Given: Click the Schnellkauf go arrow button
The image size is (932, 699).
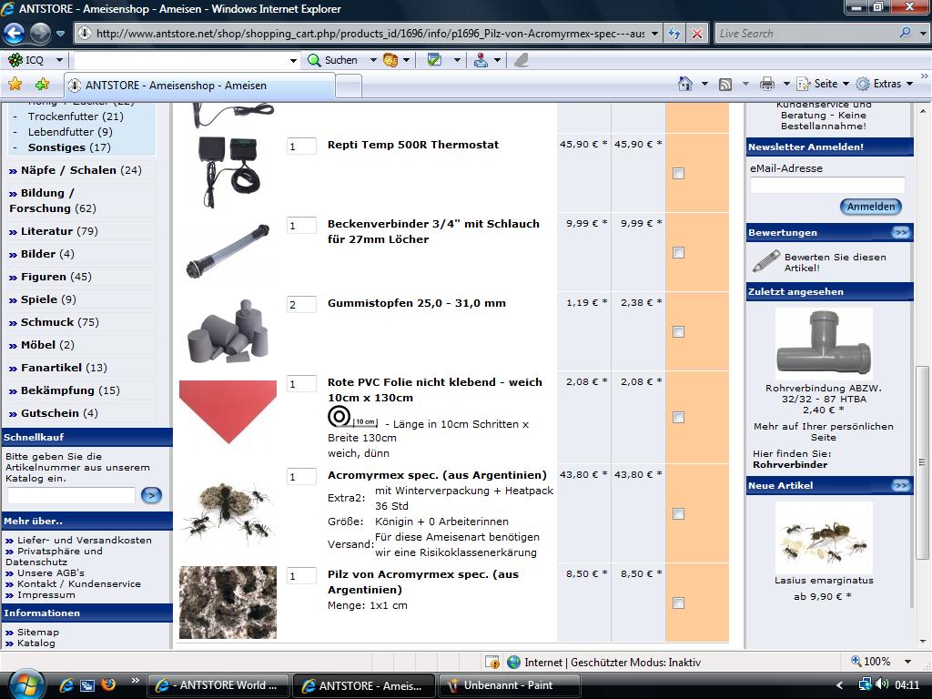Looking at the screenshot, I should pos(151,495).
